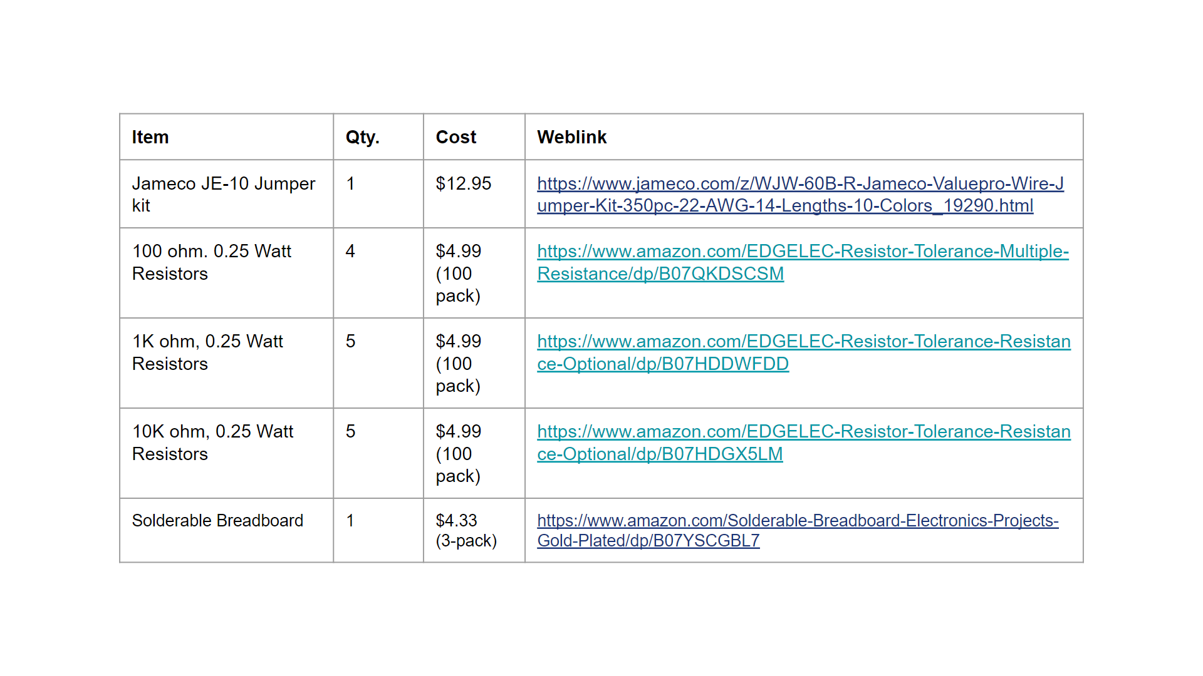Click the cost cell in 100 ohm row

coord(458,273)
